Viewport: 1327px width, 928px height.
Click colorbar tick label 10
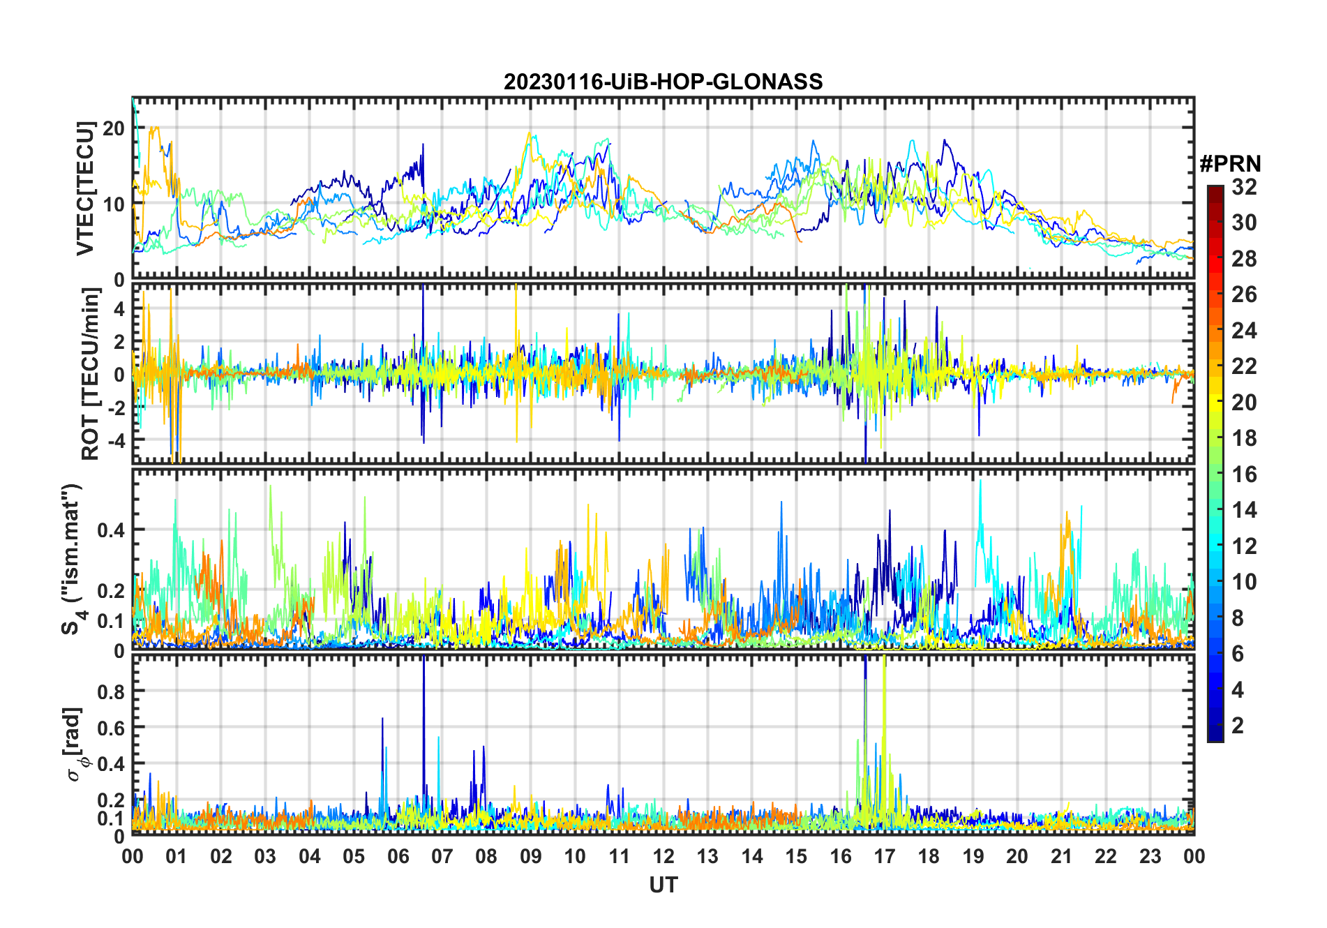click(1244, 581)
